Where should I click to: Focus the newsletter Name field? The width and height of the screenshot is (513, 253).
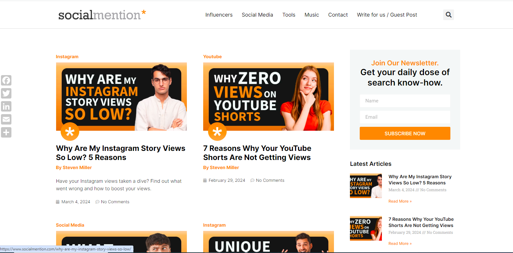tap(405, 101)
